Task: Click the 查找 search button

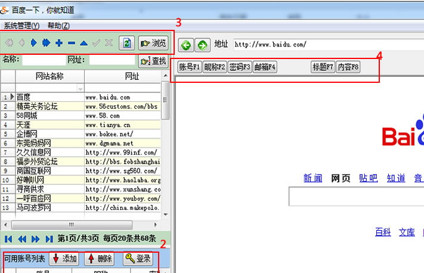Action: (x=153, y=61)
